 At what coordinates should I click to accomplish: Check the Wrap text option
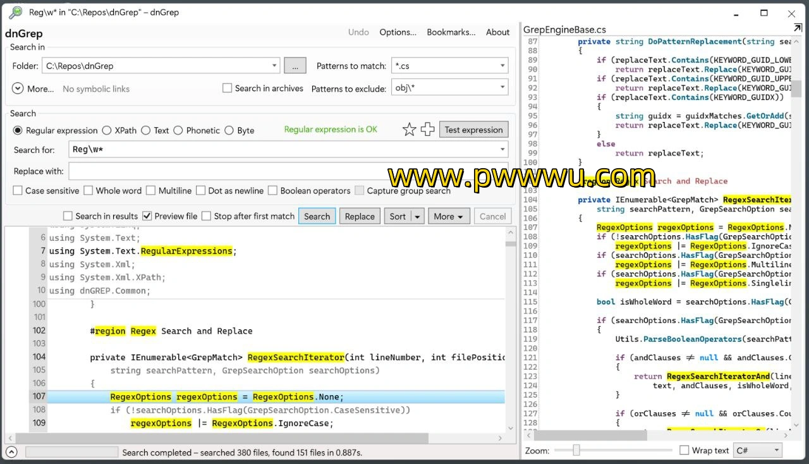684,450
